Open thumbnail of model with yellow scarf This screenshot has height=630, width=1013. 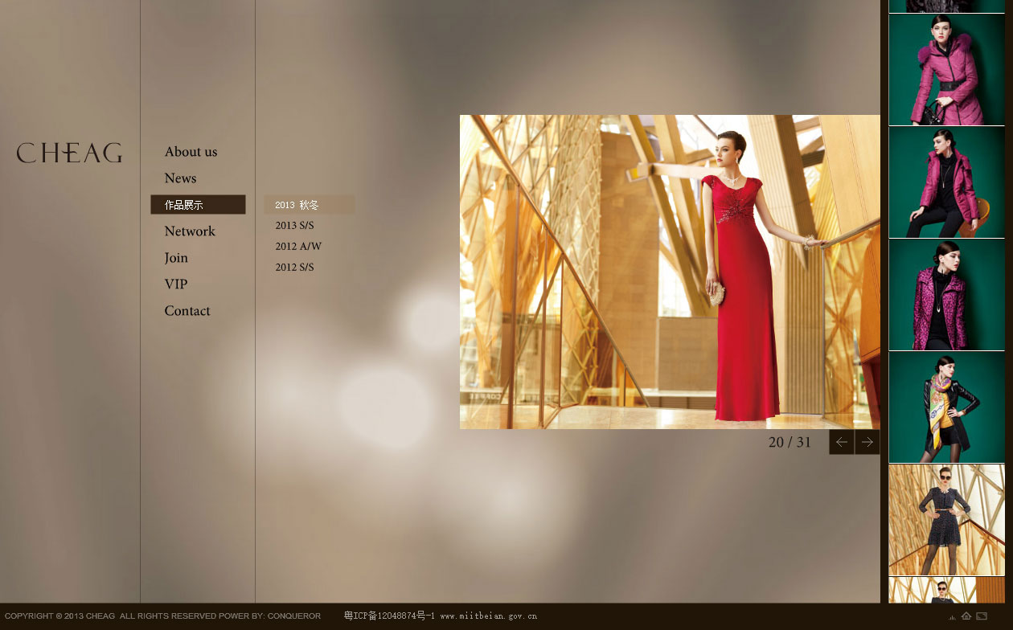(x=946, y=407)
